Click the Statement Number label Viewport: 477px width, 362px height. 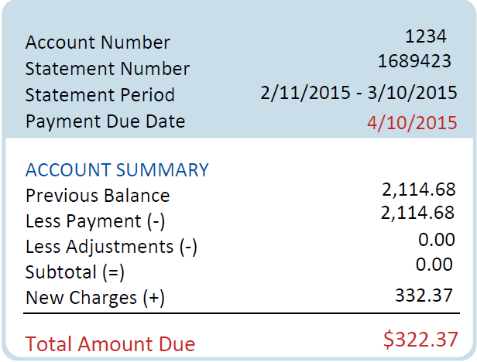click(107, 69)
